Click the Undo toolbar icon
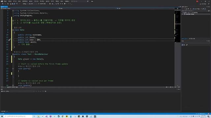This screenshot has height=118, width=211. point(17,4)
